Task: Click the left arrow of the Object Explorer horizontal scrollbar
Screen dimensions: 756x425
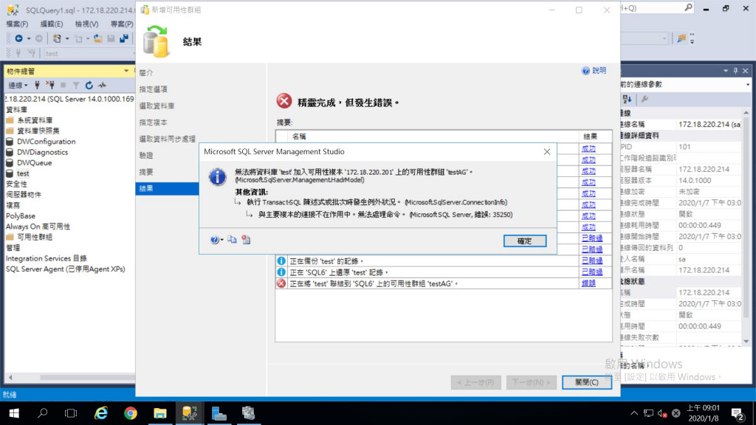Action: click(10, 377)
